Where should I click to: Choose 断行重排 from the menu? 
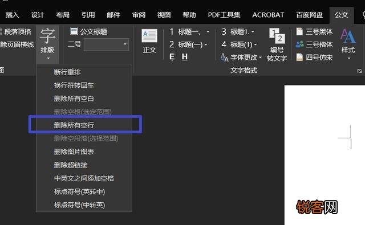(84, 72)
